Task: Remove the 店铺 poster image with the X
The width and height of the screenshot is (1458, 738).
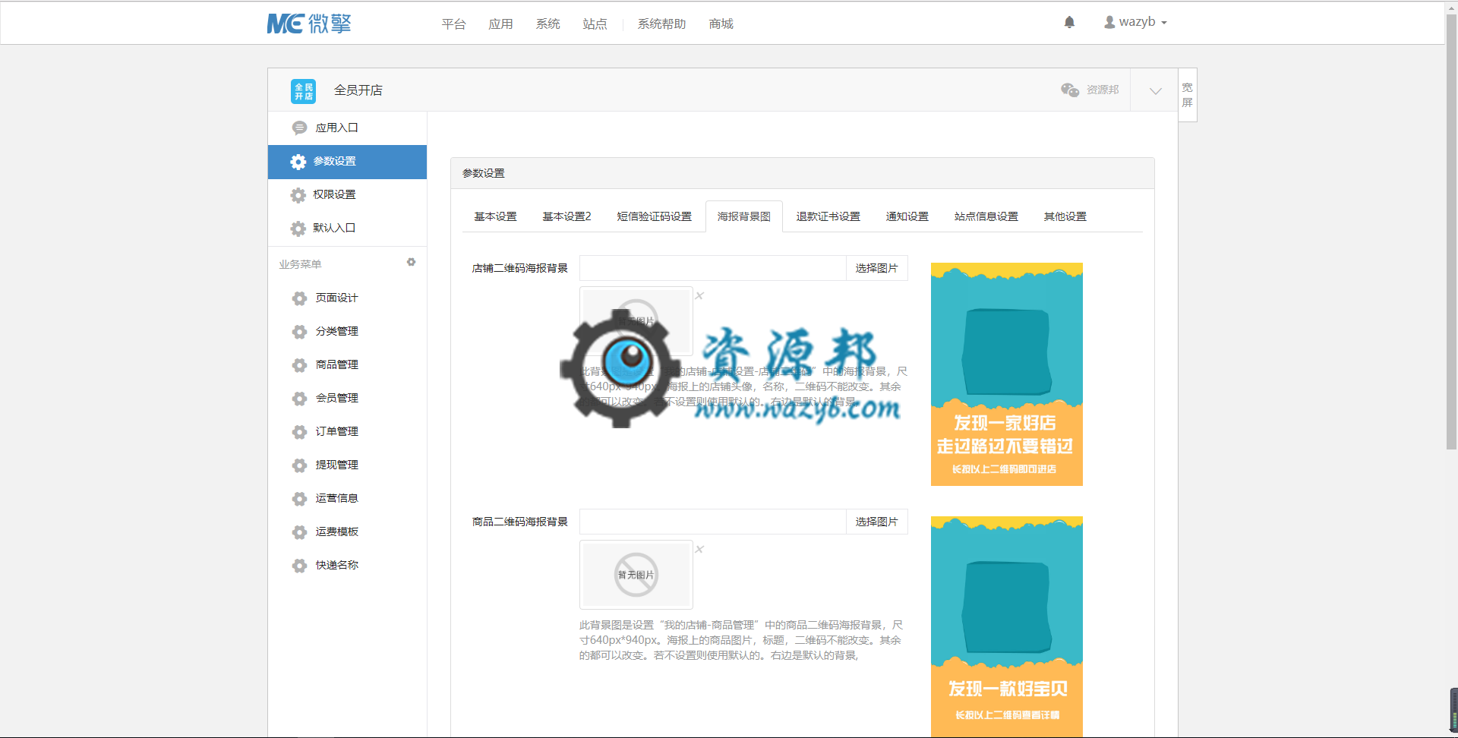Action: (699, 295)
